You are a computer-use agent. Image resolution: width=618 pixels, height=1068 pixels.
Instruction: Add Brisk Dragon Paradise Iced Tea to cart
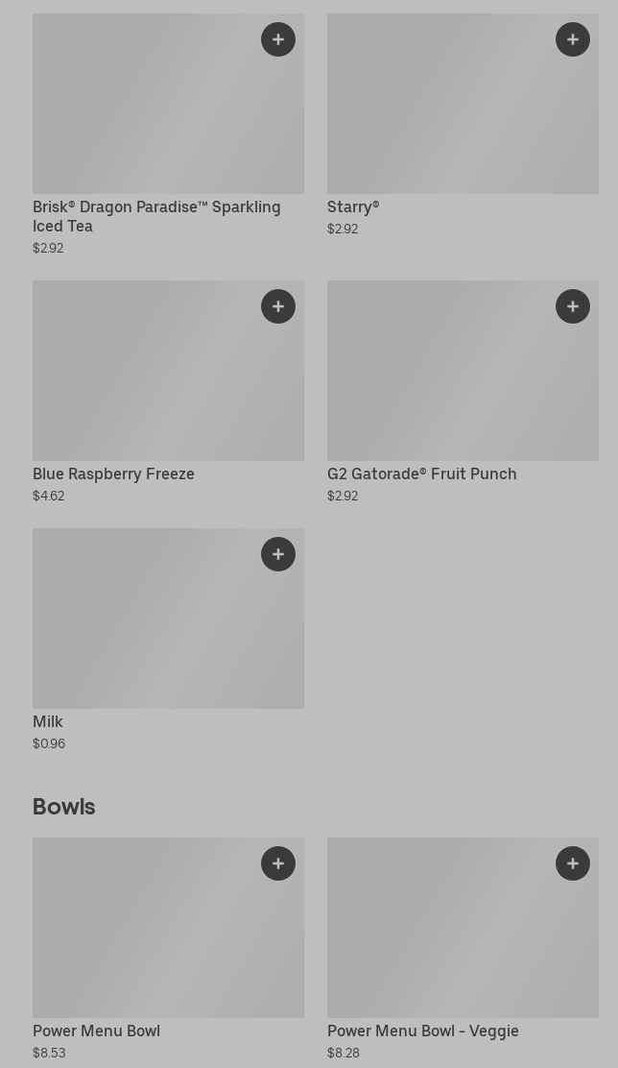(278, 39)
